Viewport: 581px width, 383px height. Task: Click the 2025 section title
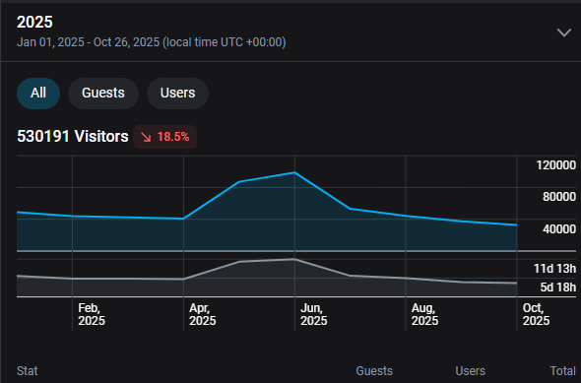(x=34, y=22)
